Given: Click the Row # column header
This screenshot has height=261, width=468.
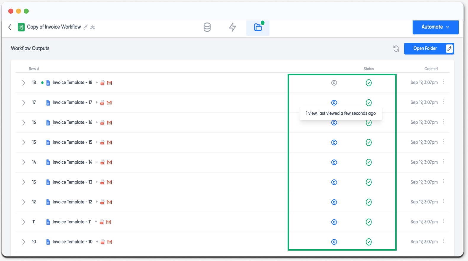Looking at the screenshot, I should [34, 69].
